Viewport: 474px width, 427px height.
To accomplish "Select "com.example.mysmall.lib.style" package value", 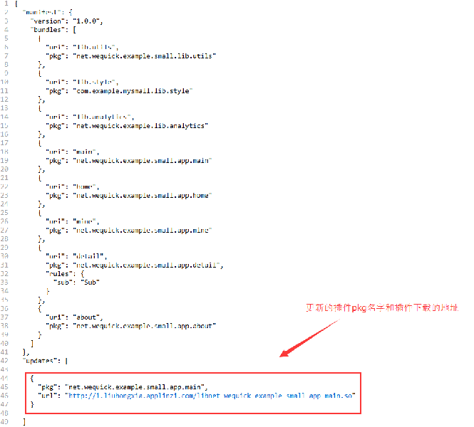I will [133, 91].
